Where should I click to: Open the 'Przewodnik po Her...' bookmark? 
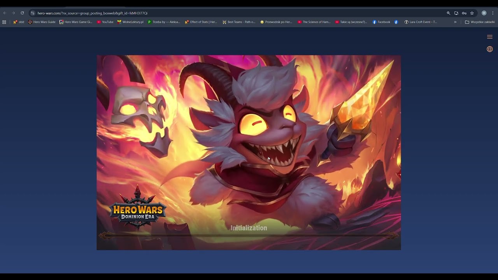pos(276,22)
